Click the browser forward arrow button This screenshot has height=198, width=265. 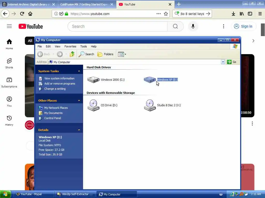click(14, 14)
